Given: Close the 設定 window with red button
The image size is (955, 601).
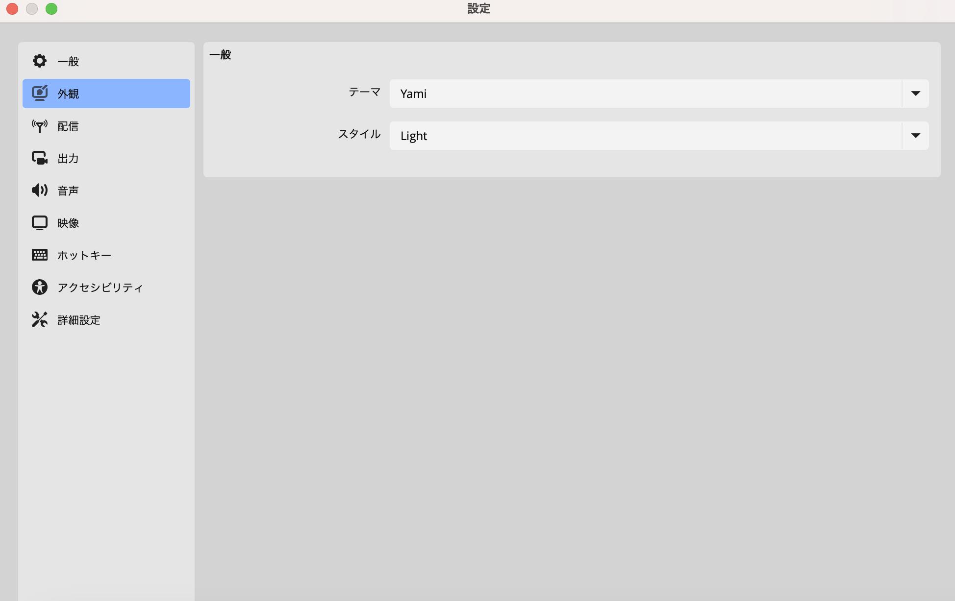Looking at the screenshot, I should point(12,9).
